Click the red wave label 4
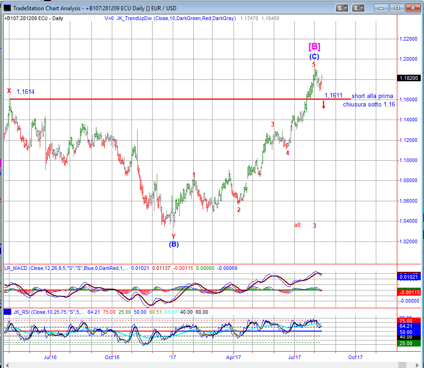The image size is (424, 368). tap(287, 153)
